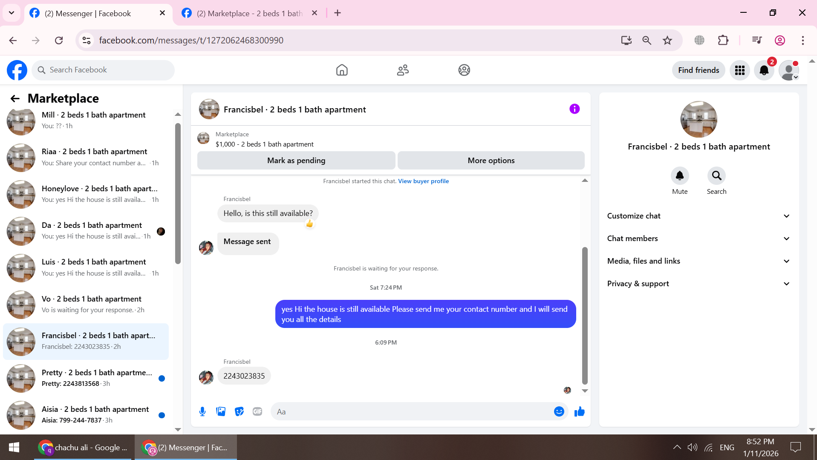View site information icon in address bar
This screenshot has width=817, height=460.
point(87,40)
